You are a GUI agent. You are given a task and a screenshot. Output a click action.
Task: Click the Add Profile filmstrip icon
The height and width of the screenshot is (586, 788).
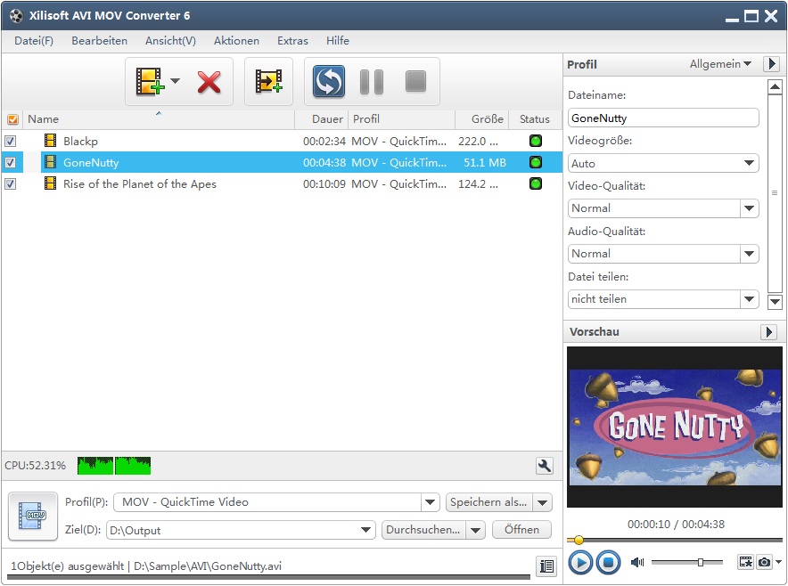coord(268,81)
